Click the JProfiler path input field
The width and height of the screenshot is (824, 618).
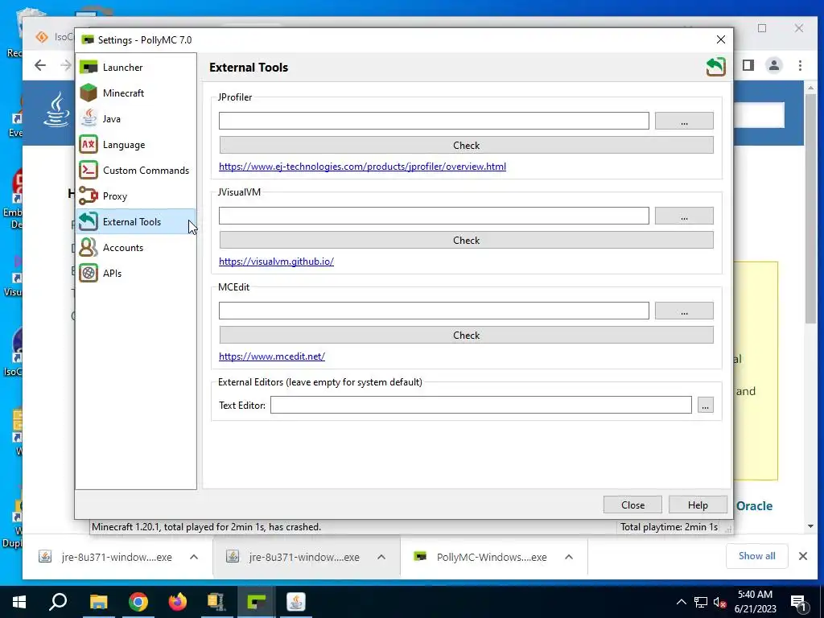pyautogui.click(x=434, y=121)
